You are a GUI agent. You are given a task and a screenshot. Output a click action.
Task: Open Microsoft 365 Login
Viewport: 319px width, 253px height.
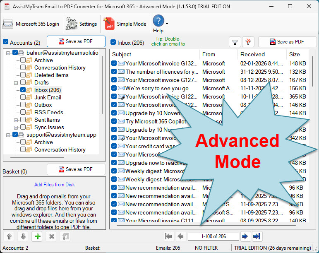pos(31,24)
